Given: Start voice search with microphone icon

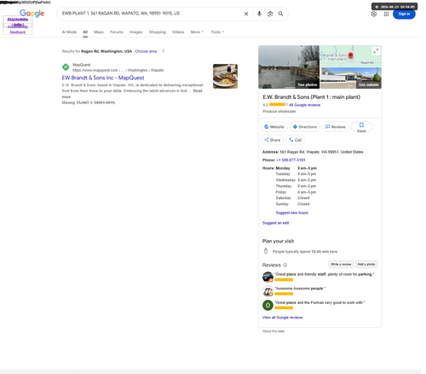Looking at the screenshot, I should (259, 14).
